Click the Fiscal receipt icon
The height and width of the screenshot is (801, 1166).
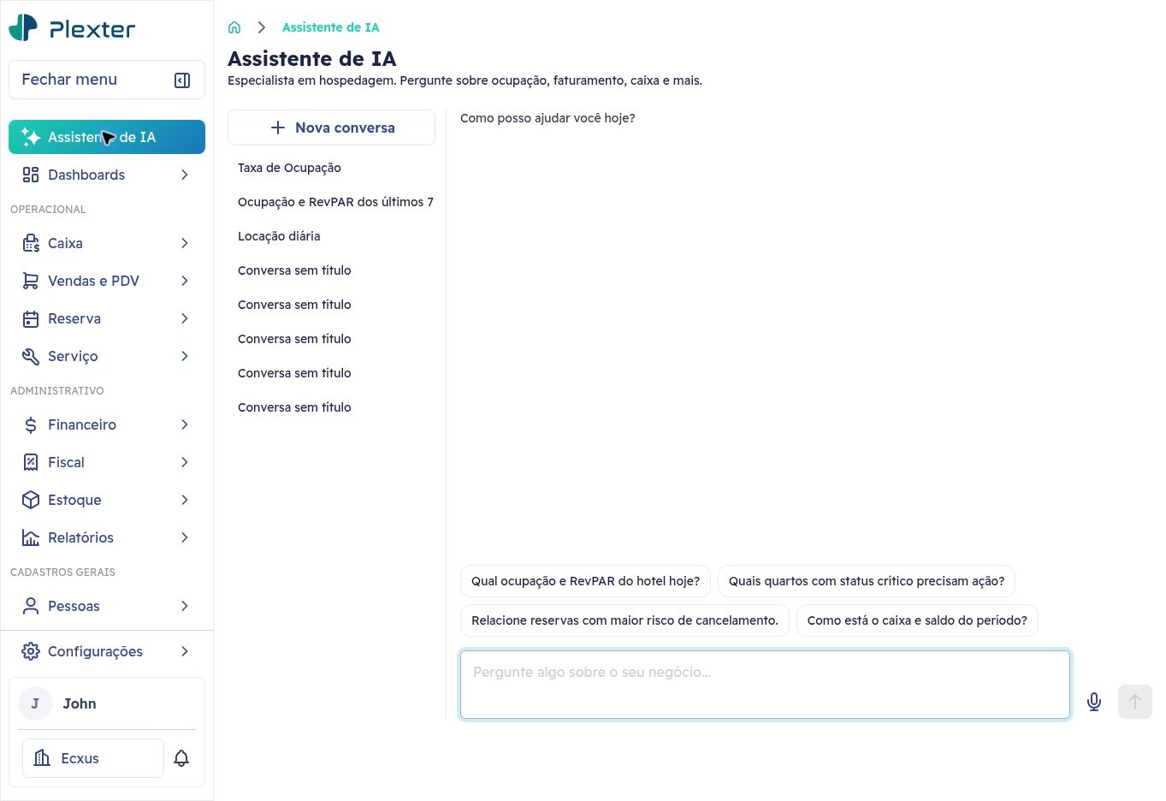coord(31,462)
